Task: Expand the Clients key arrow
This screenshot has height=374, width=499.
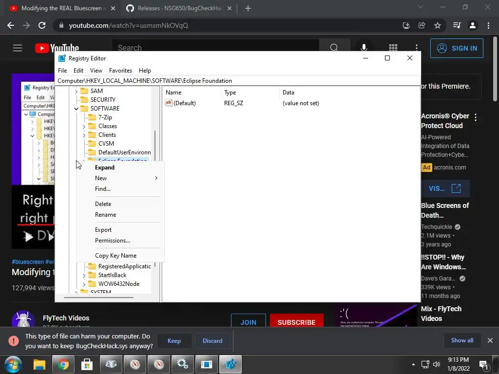Action: 84,135
